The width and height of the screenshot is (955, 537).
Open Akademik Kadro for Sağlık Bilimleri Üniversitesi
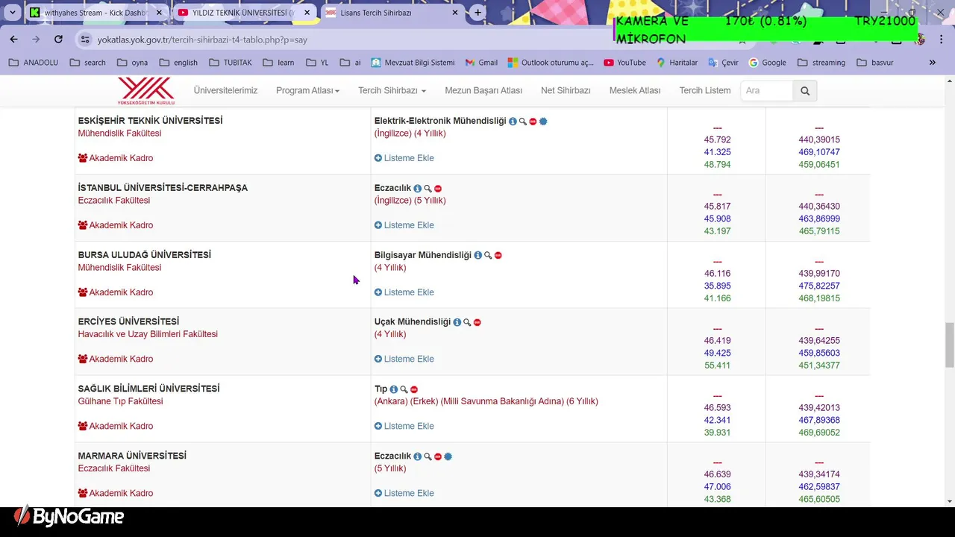click(x=116, y=426)
